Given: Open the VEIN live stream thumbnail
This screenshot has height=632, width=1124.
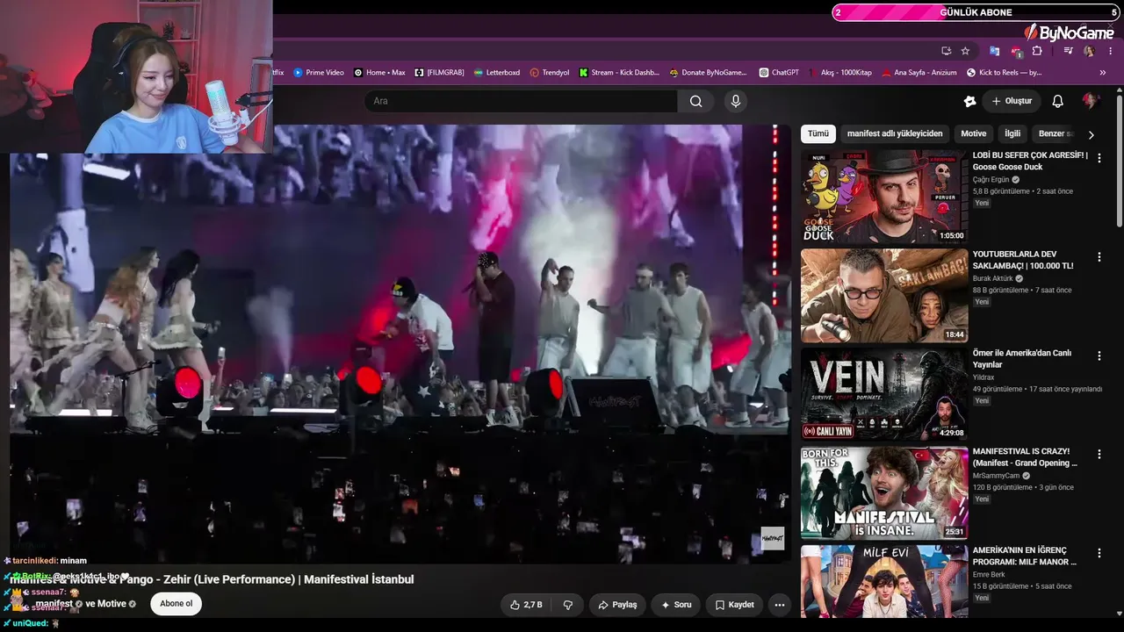Looking at the screenshot, I should 884,394.
